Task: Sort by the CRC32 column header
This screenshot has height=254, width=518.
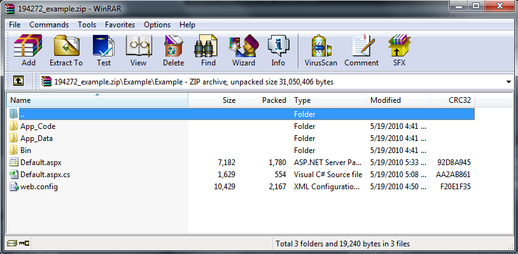Action: (452, 100)
